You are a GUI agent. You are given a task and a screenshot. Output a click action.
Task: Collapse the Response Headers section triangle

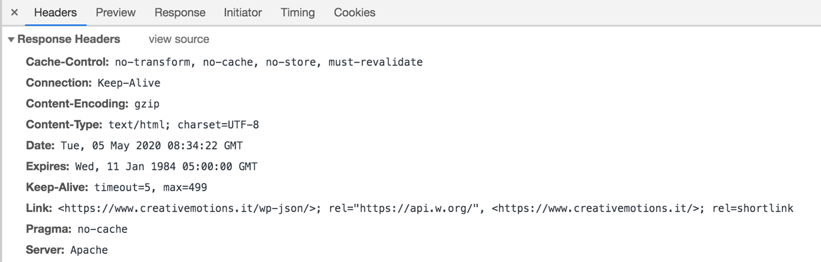(11, 40)
